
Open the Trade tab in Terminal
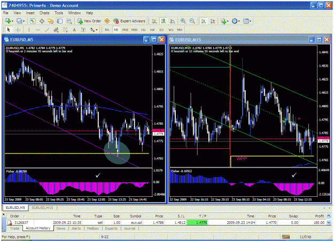pos(14,228)
